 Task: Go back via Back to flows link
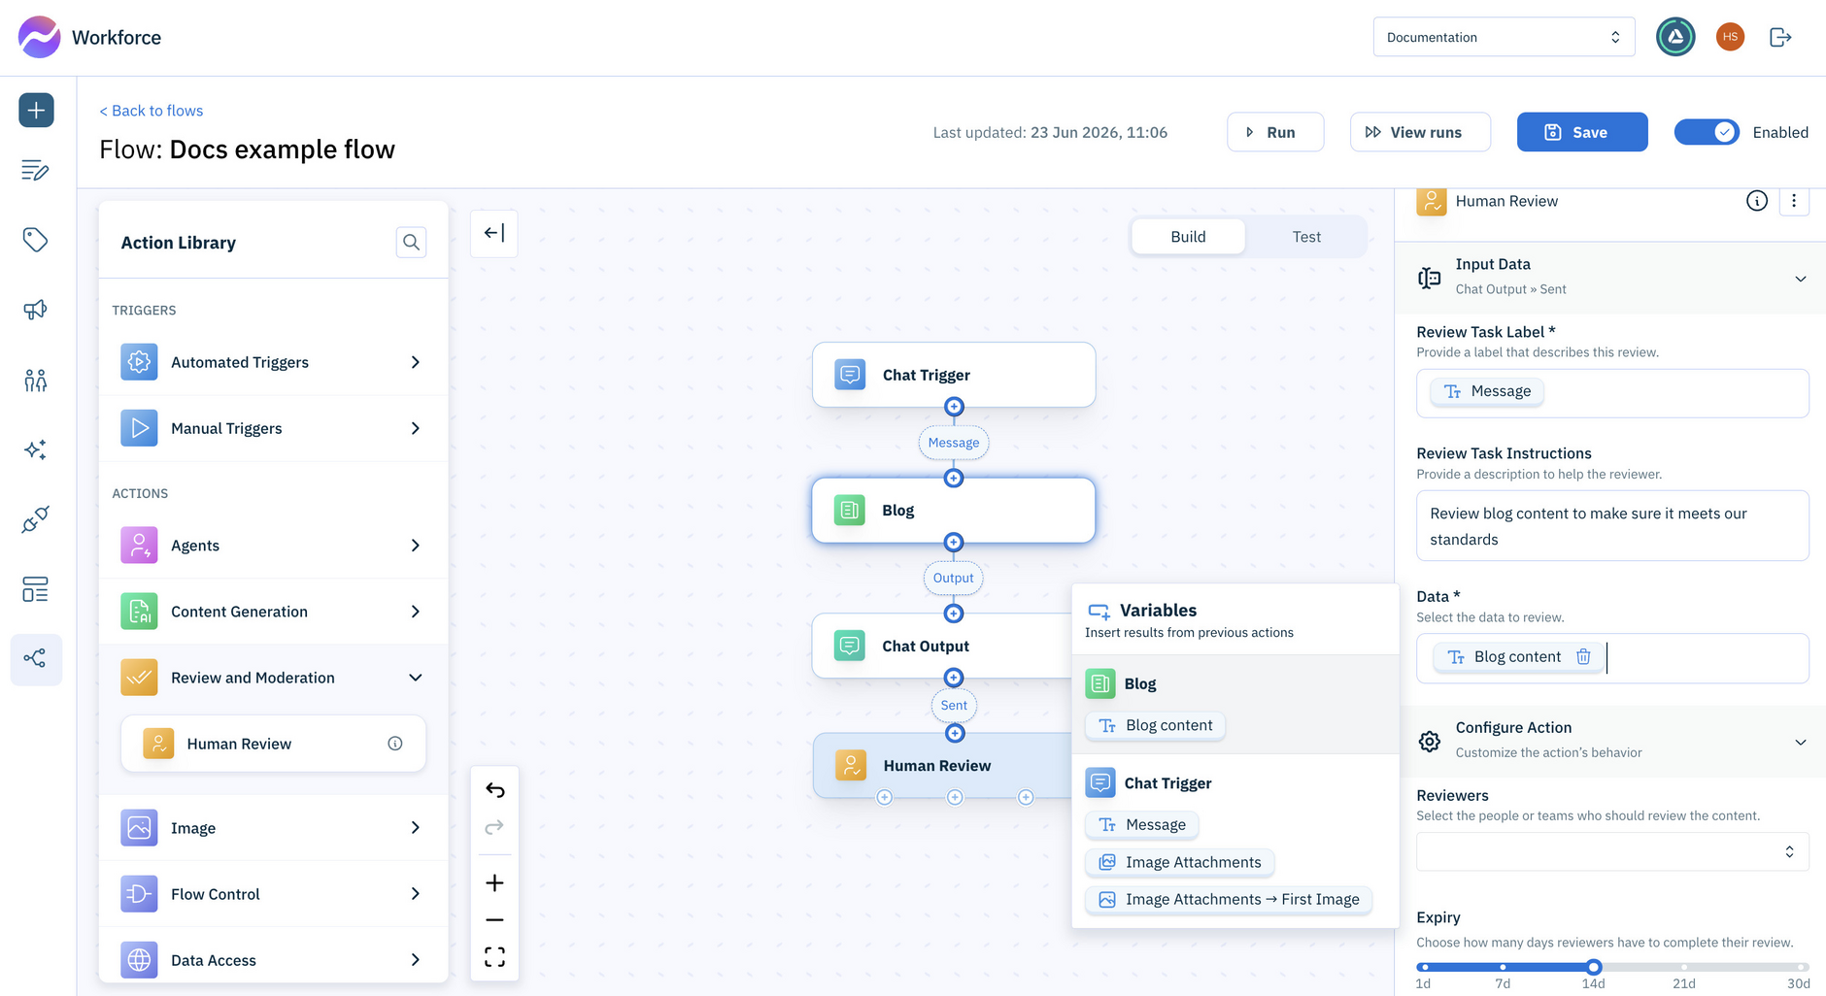coord(152,111)
